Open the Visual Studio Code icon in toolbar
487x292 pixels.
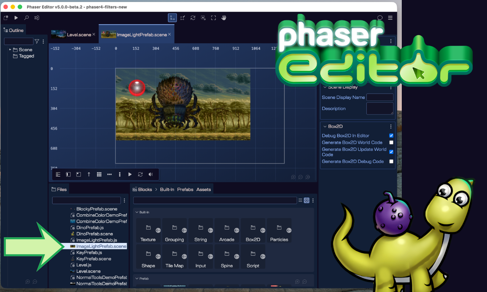point(37,18)
